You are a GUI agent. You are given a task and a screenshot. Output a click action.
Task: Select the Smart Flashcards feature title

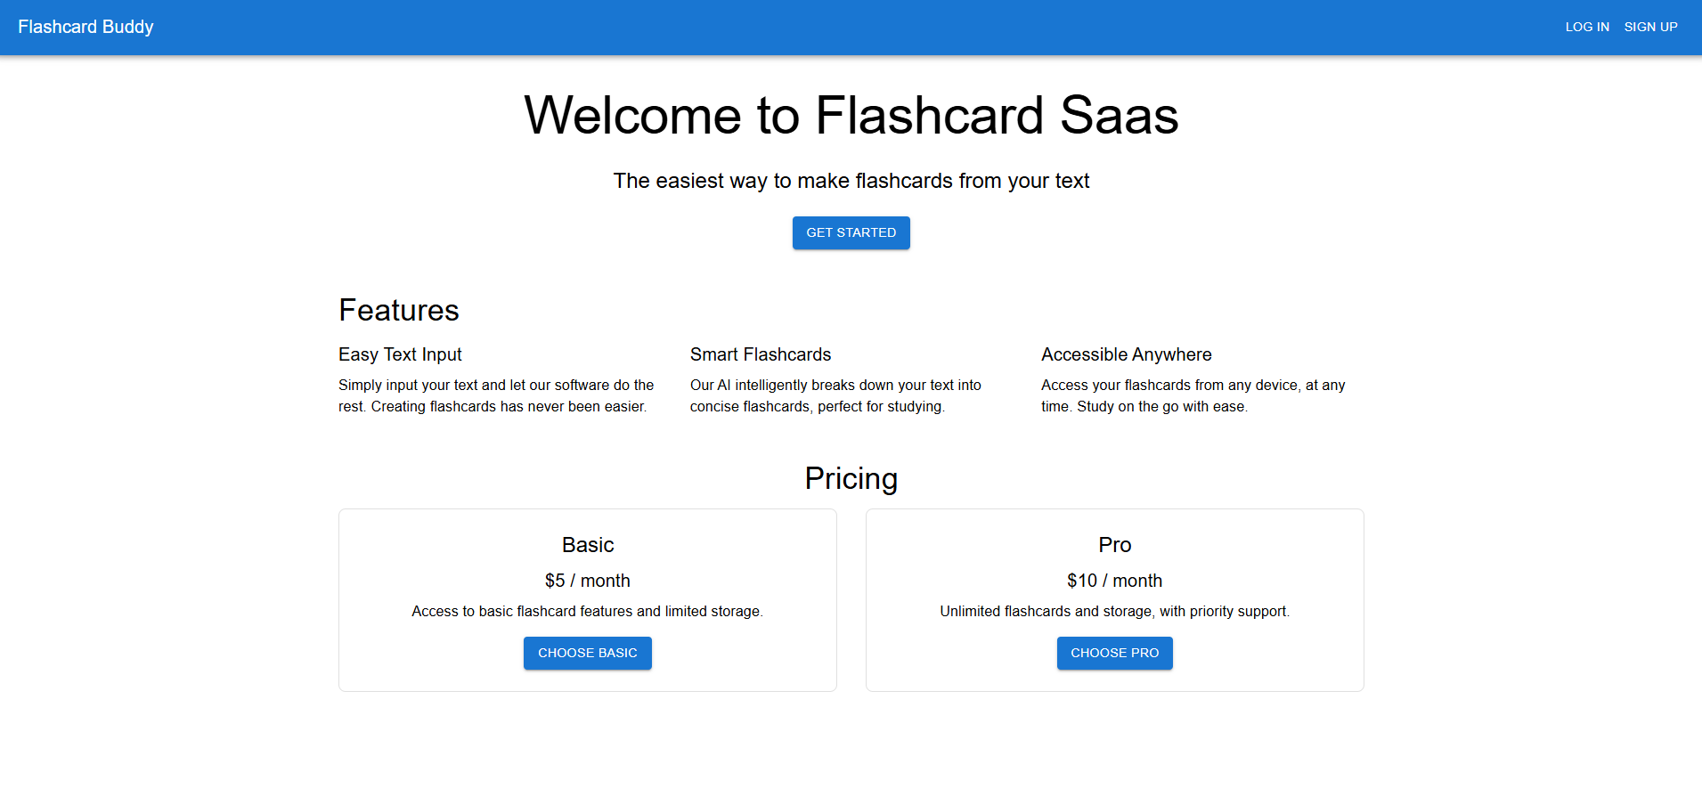[x=760, y=354]
